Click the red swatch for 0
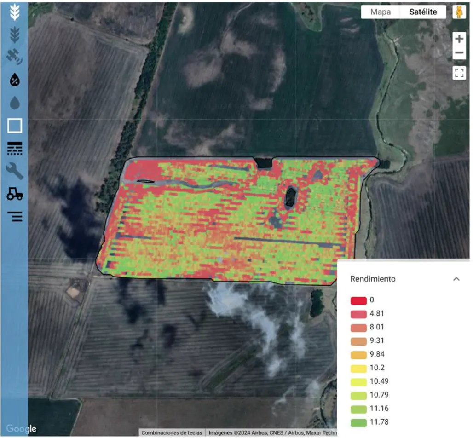 pyautogui.click(x=358, y=301)
